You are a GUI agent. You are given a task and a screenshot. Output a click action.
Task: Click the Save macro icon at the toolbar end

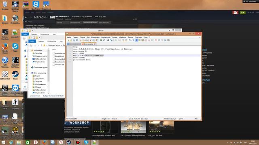pos(168,40)
